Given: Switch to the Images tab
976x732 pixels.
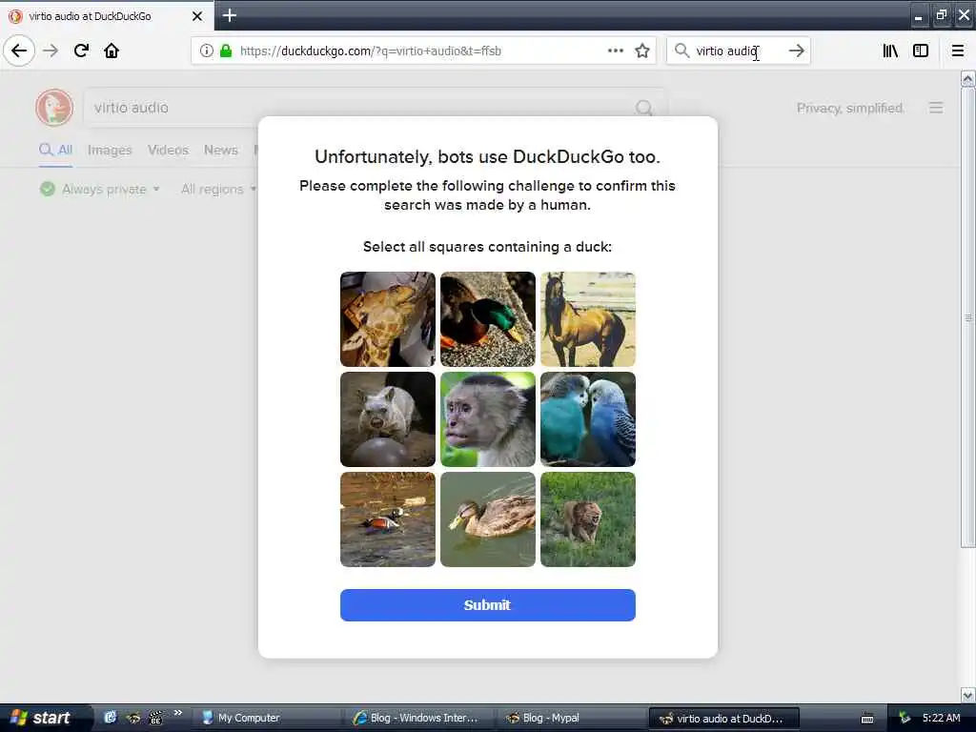Looking at the screenshot, I should 110,150.
